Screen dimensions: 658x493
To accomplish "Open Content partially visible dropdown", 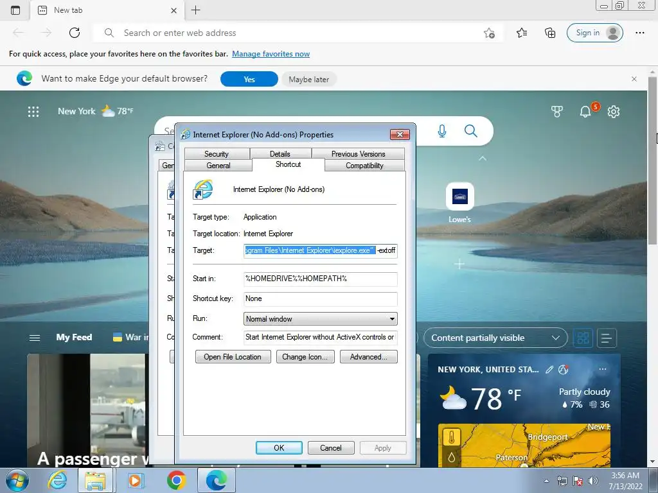I will click(495, 338).
